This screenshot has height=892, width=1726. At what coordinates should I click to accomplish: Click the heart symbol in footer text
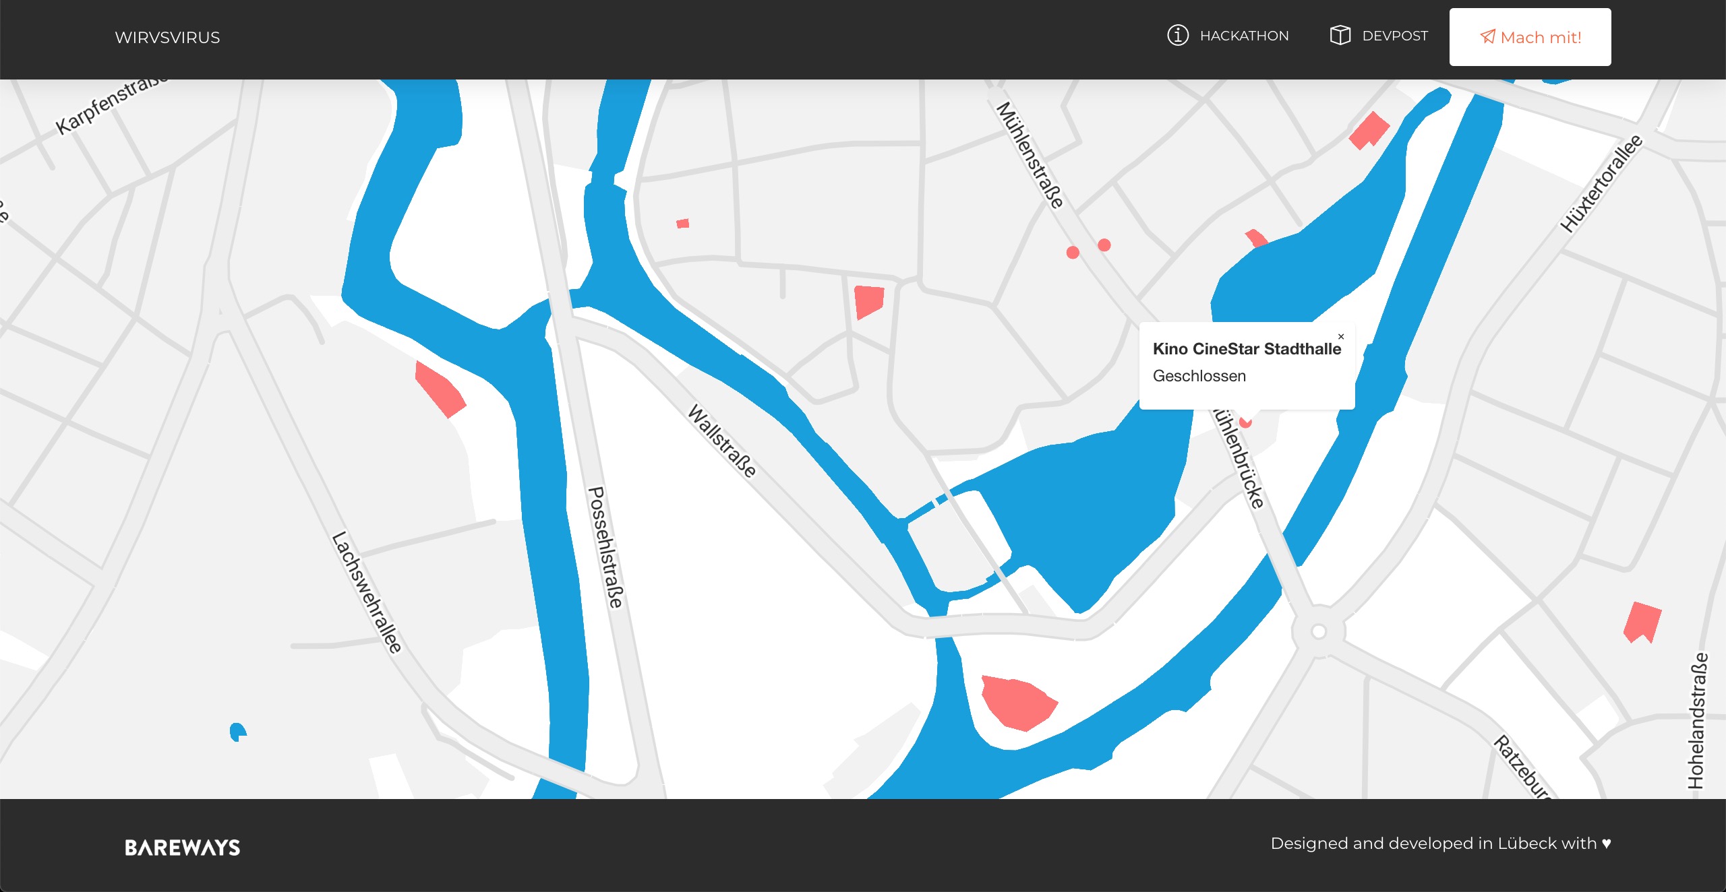(1606, 843)
